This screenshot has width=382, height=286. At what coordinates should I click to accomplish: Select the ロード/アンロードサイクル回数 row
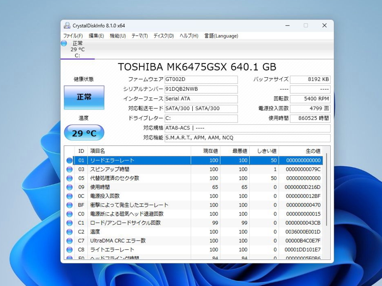pyautogui.click(x=194, y=223)
